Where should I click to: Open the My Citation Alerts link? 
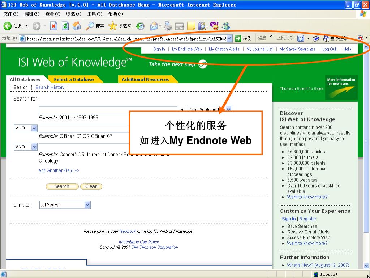point(224,49)
